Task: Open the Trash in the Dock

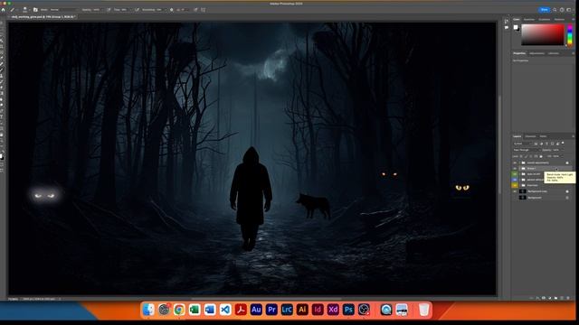Action: click(x=424, y=310)
